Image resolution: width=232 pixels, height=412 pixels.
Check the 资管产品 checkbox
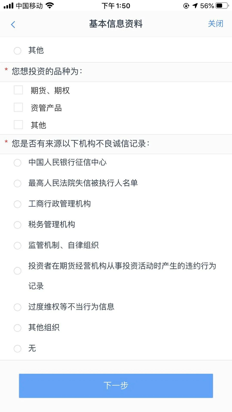point(18,107)
